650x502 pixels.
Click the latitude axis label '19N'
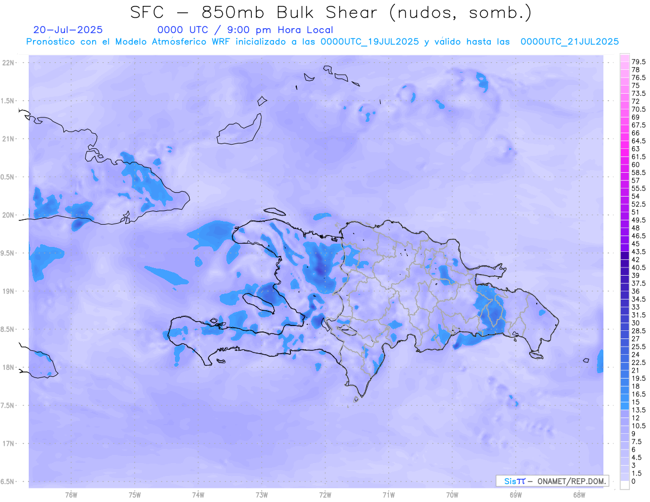(9, 291)
